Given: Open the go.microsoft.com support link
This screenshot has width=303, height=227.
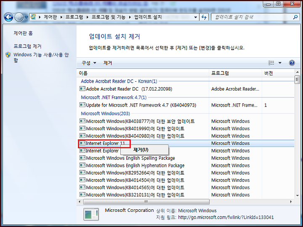Looking at the screenshot, I should (x=226, y=217).
